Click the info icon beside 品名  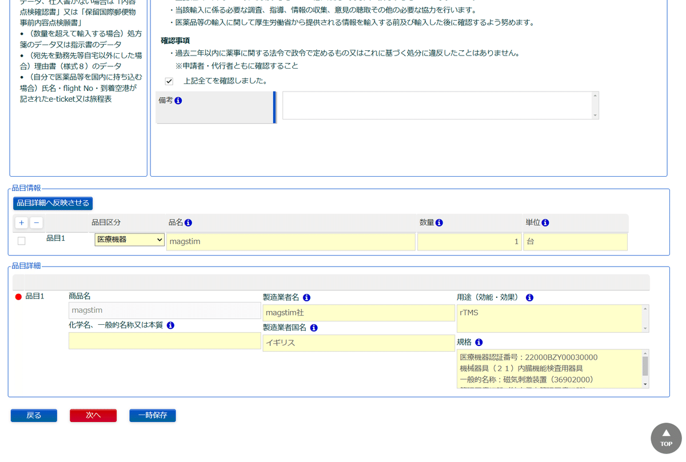click(x=189, y=223)
